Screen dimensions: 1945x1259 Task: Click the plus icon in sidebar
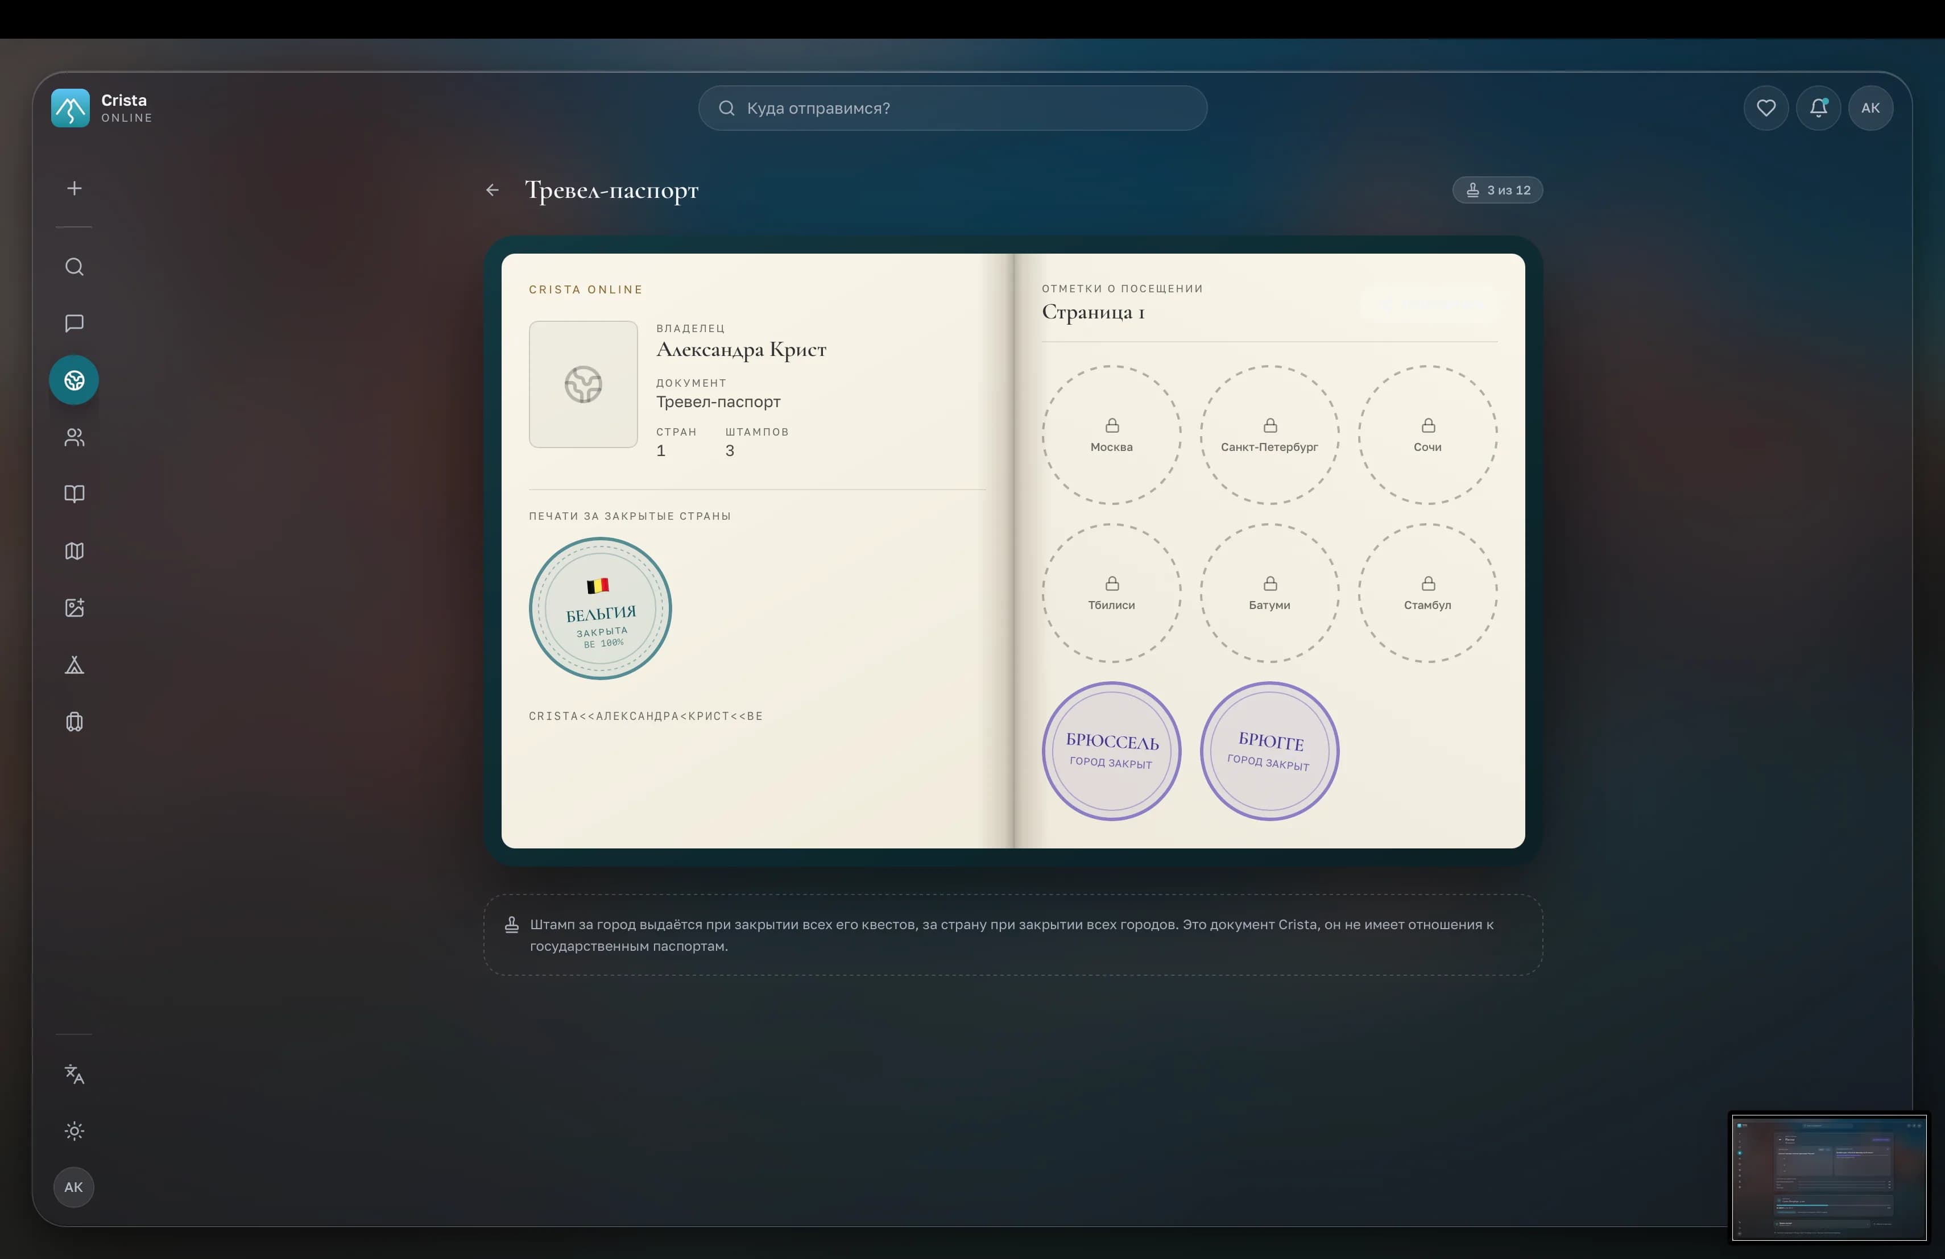75,189
